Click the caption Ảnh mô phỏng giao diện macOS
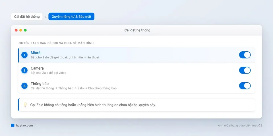 pos(240,125)
